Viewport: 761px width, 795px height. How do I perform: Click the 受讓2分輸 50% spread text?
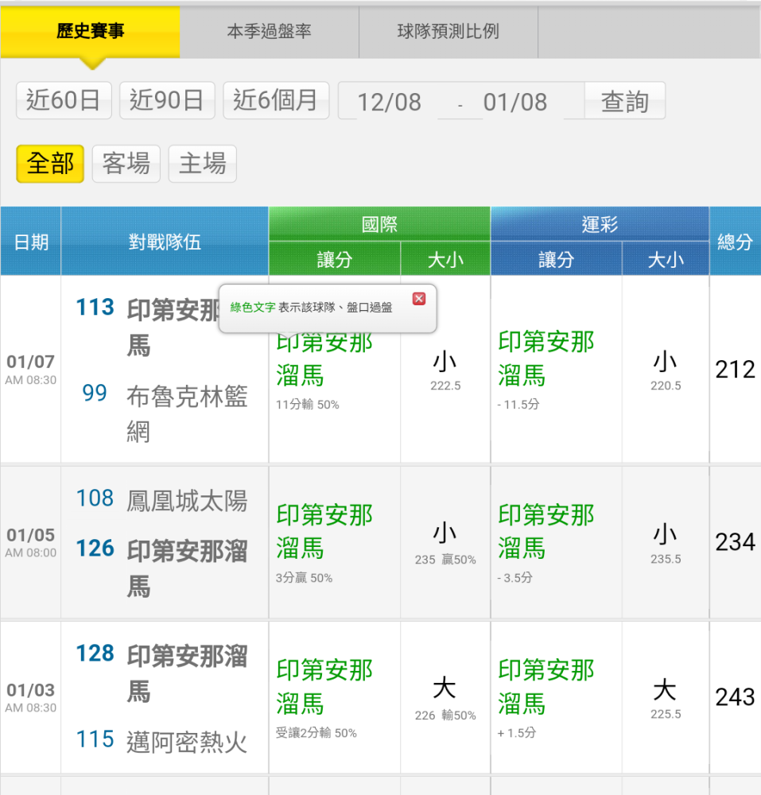(x=316, y=733)
